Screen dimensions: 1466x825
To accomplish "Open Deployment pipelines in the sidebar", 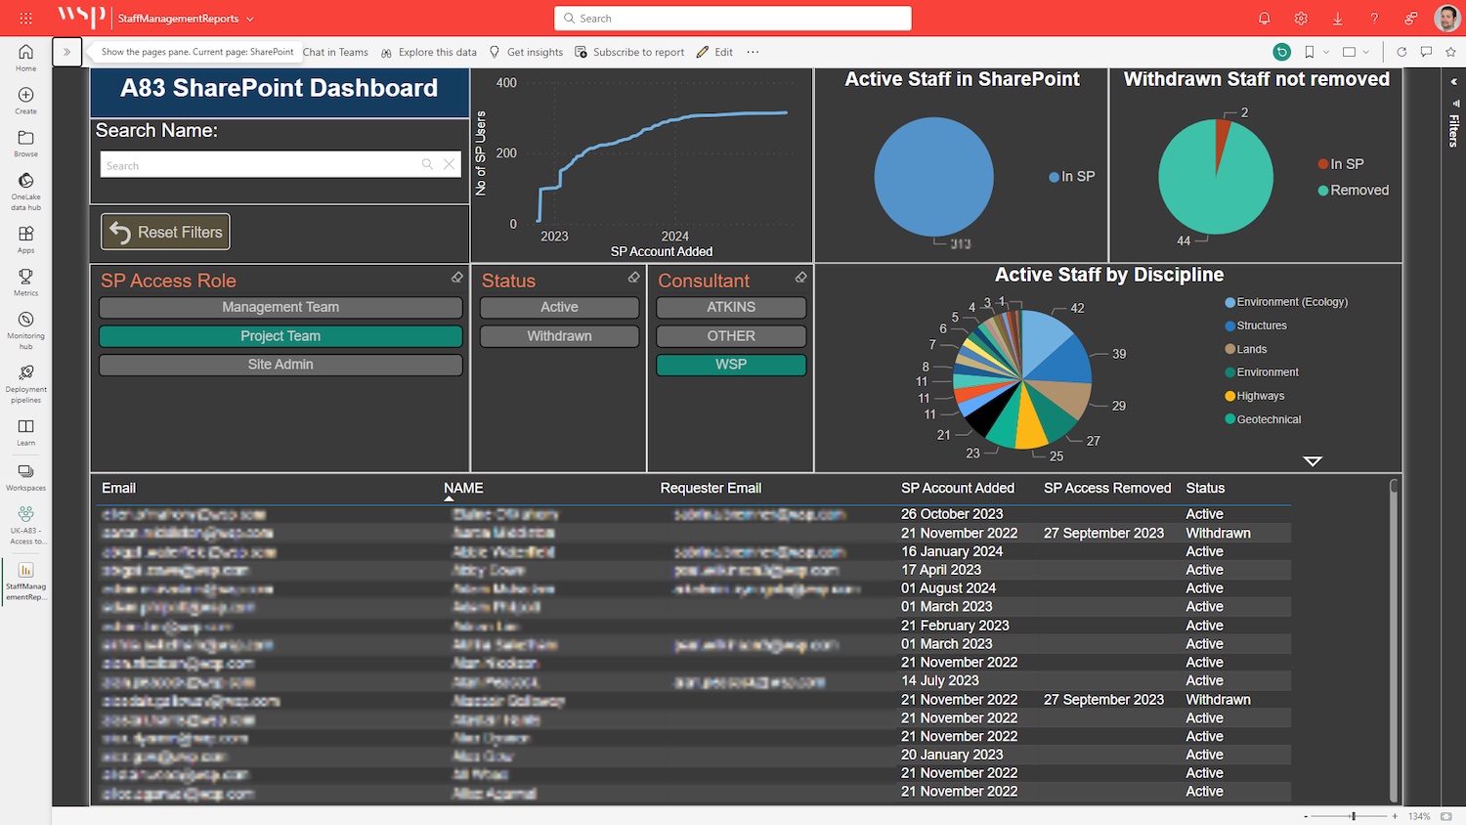I will pos(26,383).
